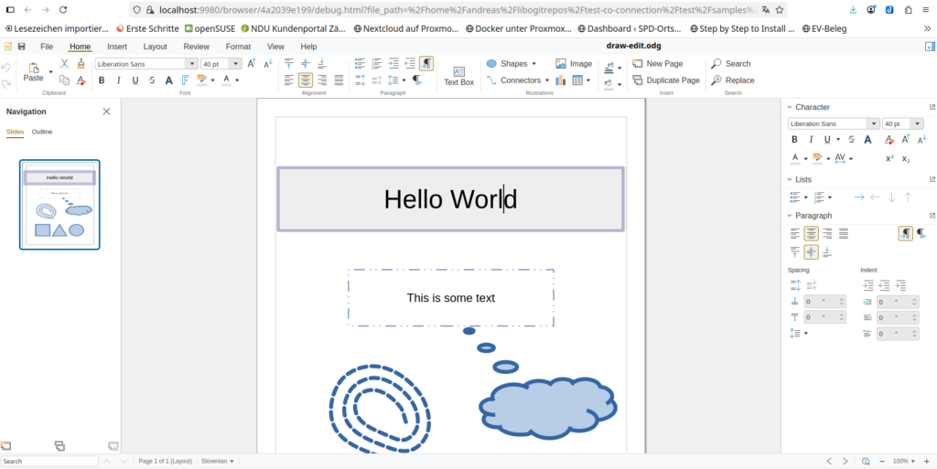Click ribbon Increase Paragraph Spacing icon

tap(361, 80)
